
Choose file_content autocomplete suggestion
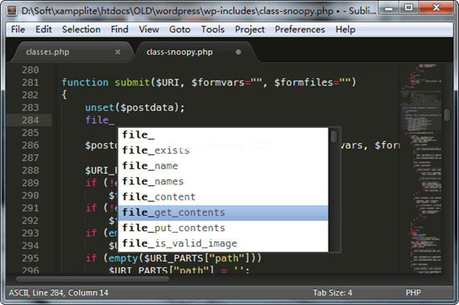tap(223, 197)
